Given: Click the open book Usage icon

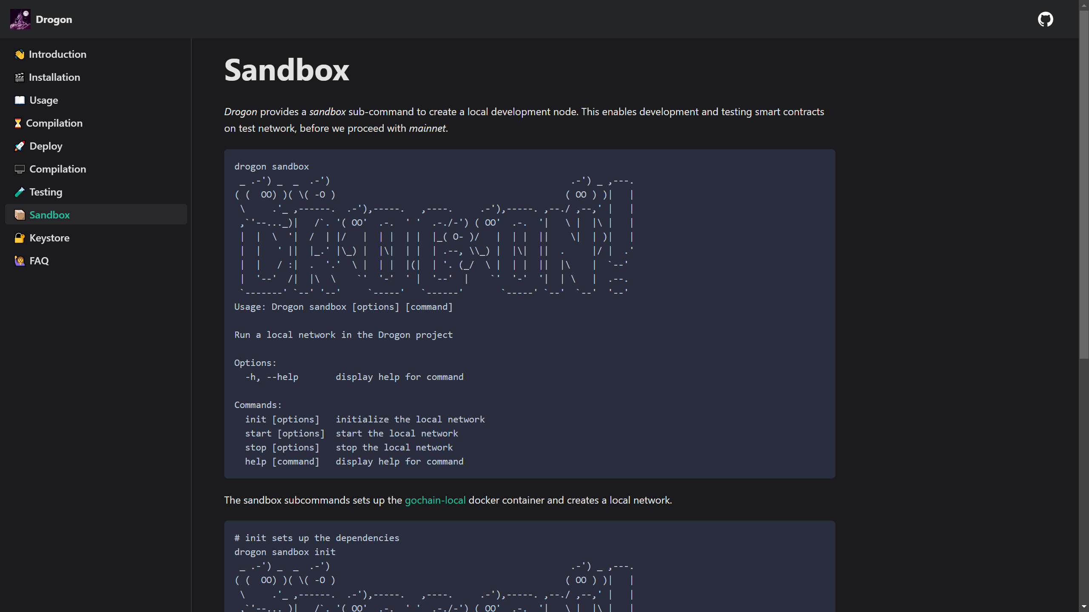Looking at the screenshot, I should 20,100.
